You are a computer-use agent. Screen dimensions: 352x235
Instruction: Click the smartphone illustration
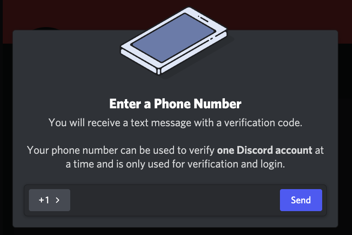(174, 41)
